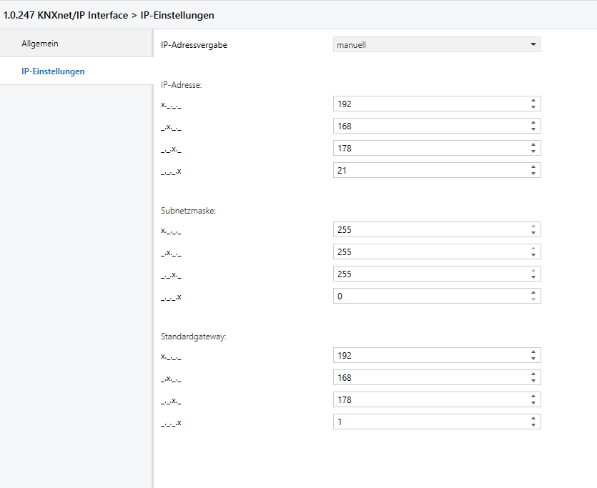The width and height of the screenshot is (597, 488).
Task: Decrease the second Standardgateway octet value
Action: [533, 381]
